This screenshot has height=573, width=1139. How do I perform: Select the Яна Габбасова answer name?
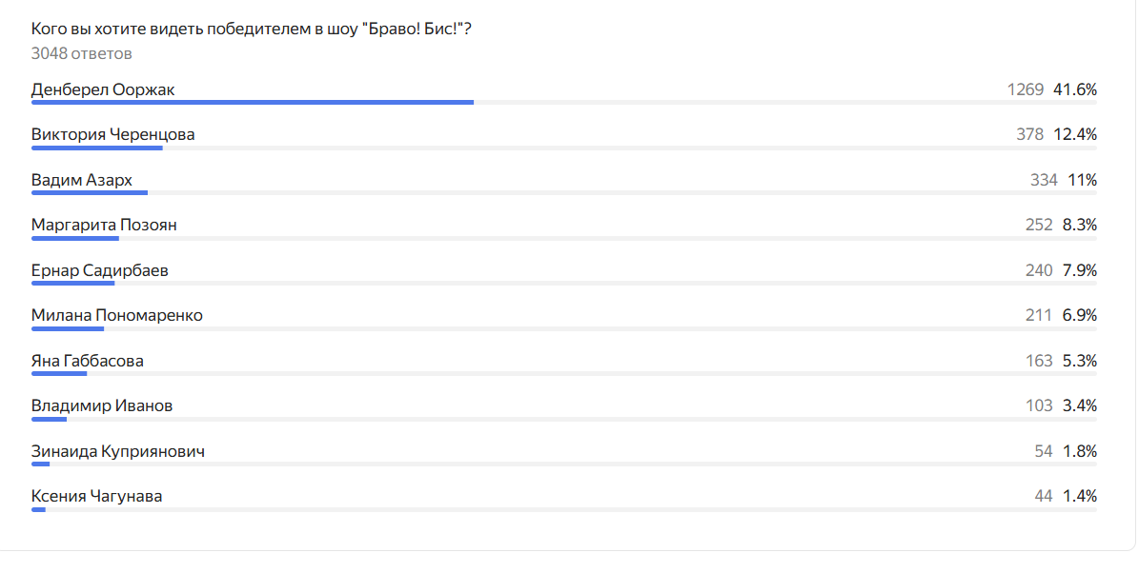(87, 361)
